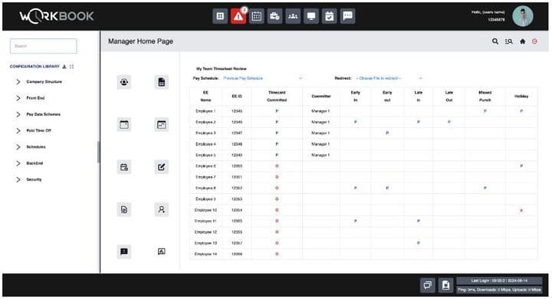Open the chat bubbles icon in footer

click(x=428, y=285)
